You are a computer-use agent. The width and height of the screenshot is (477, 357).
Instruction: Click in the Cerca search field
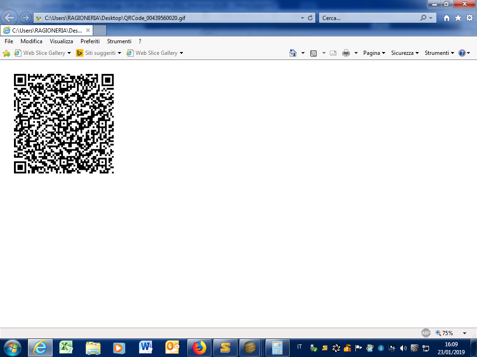point(368,18)
